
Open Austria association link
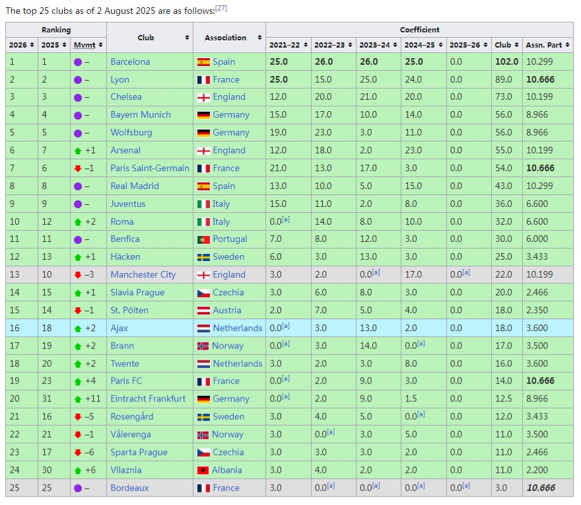point(226,310)
